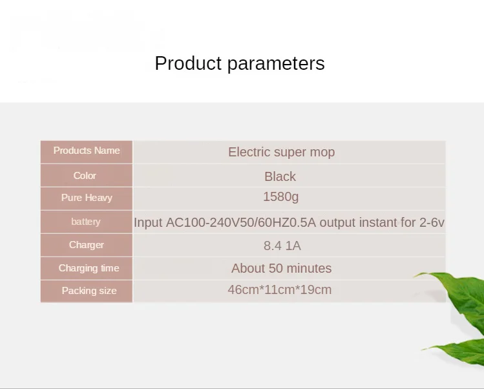Click the Products Name label cell

[87, 151]
